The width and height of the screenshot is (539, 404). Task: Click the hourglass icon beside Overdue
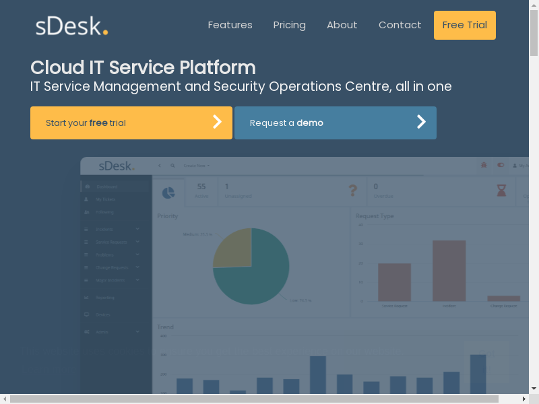(x=501, y=191)
